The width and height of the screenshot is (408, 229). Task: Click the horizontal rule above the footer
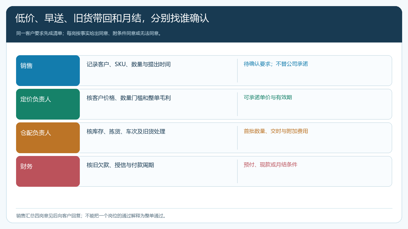point(204,208)
